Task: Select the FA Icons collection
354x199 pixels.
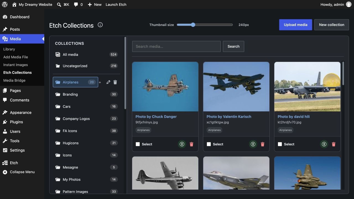Action: click(86, 131)
